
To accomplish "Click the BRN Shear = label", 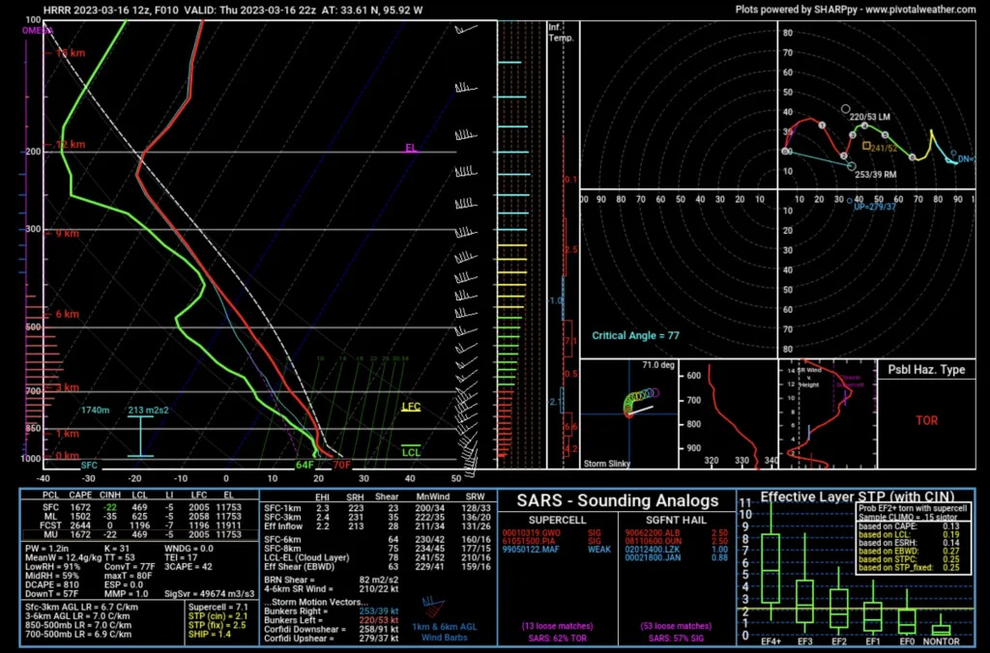I will tap(289, 580).
